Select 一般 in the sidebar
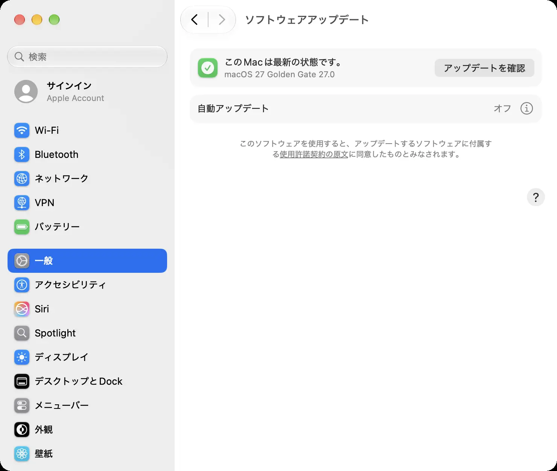Image resolution: width=557 pixels, height=471 pixels. [x=87, y=261]
